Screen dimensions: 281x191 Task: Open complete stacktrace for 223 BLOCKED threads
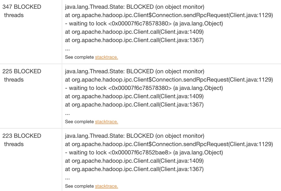click(x=106, y=186)
